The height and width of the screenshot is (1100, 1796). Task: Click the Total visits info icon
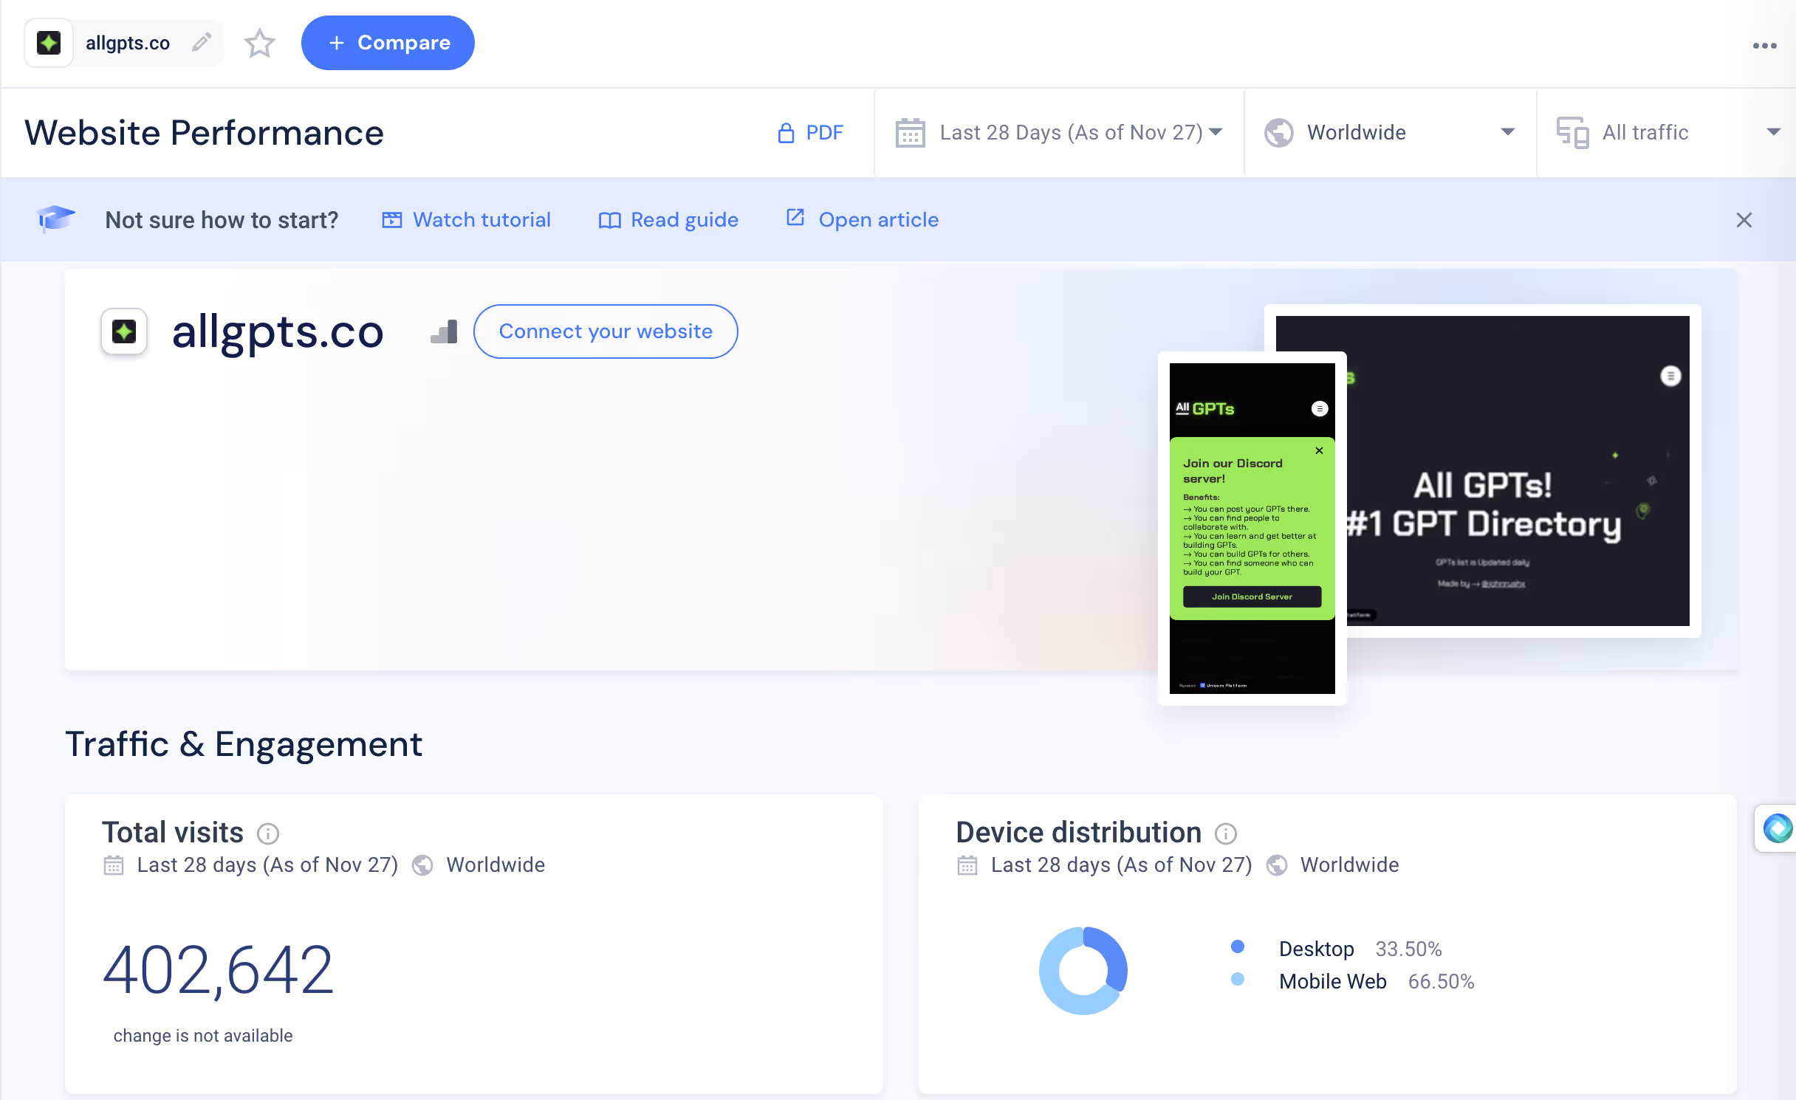(x=267, y=833)
